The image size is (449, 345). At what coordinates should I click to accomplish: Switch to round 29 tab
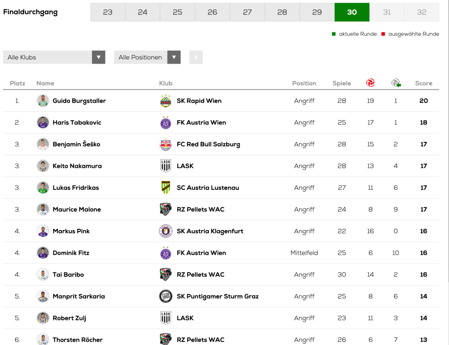(x=317, y=12)
